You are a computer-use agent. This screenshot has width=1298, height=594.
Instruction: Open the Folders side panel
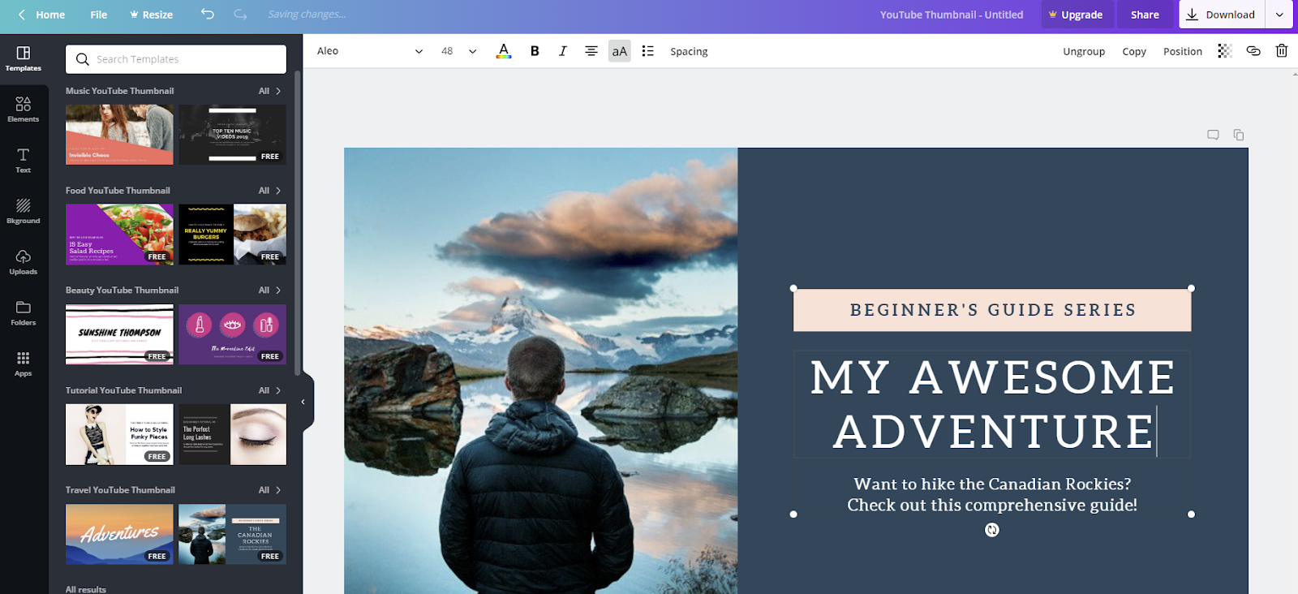point(24,313)
